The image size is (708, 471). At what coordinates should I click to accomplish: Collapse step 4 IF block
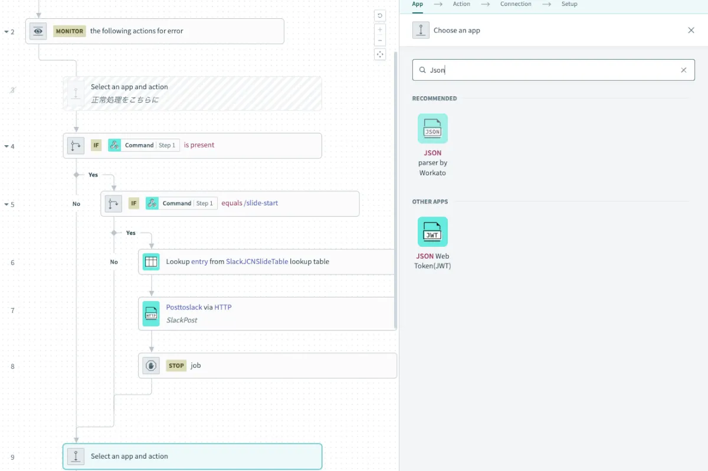pos(6,146)
